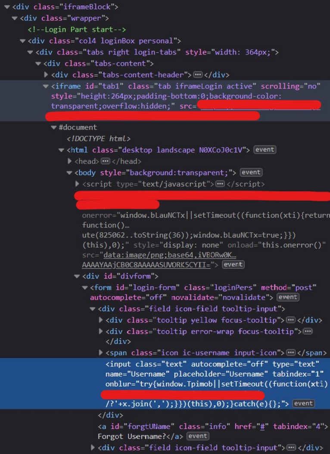Click event badge after base64 image src

(x=233, y=264)
